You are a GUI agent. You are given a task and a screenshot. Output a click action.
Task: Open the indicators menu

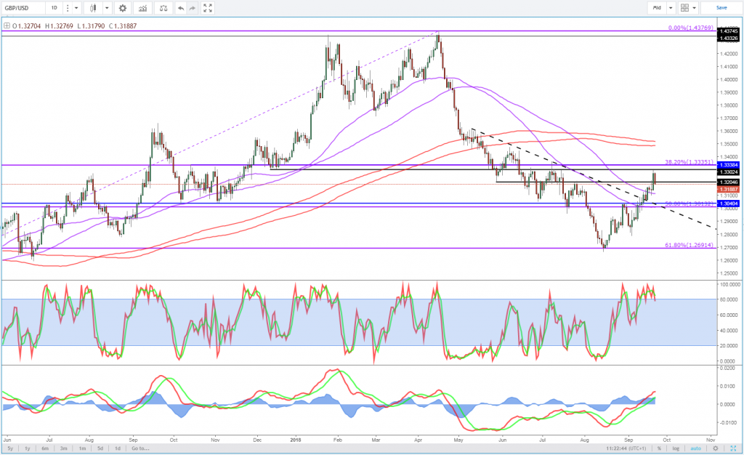tap(143, 8)
